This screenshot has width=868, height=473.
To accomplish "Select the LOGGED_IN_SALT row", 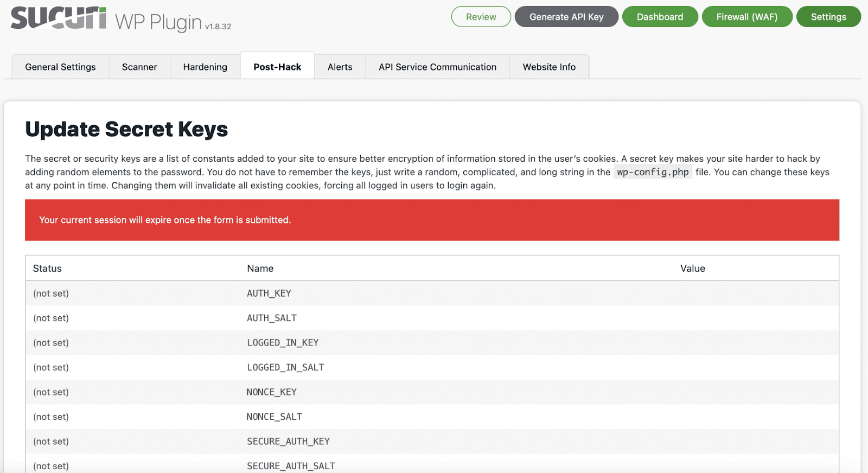I will [285, 368].
